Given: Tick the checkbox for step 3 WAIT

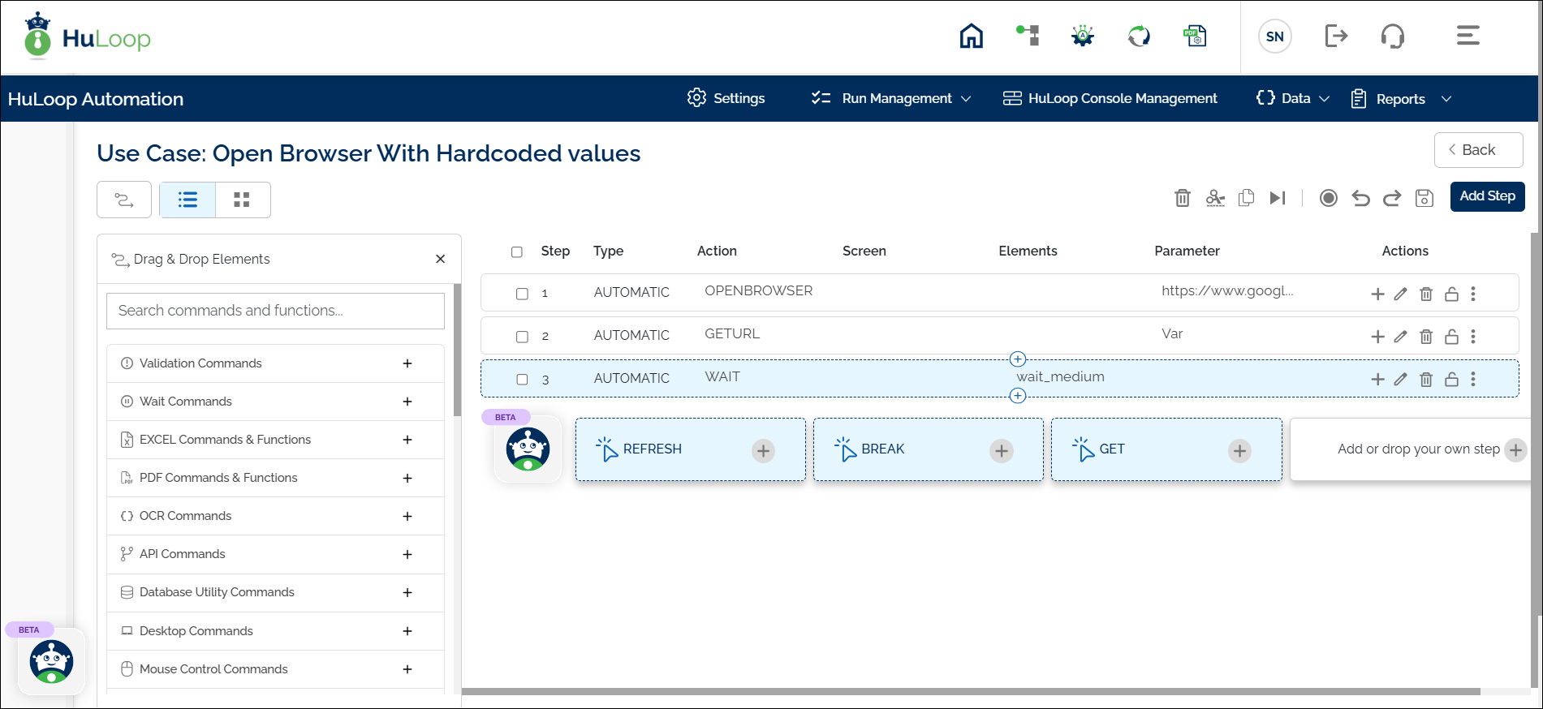Looking at the screenshot, I should click(x=522, y=379).
